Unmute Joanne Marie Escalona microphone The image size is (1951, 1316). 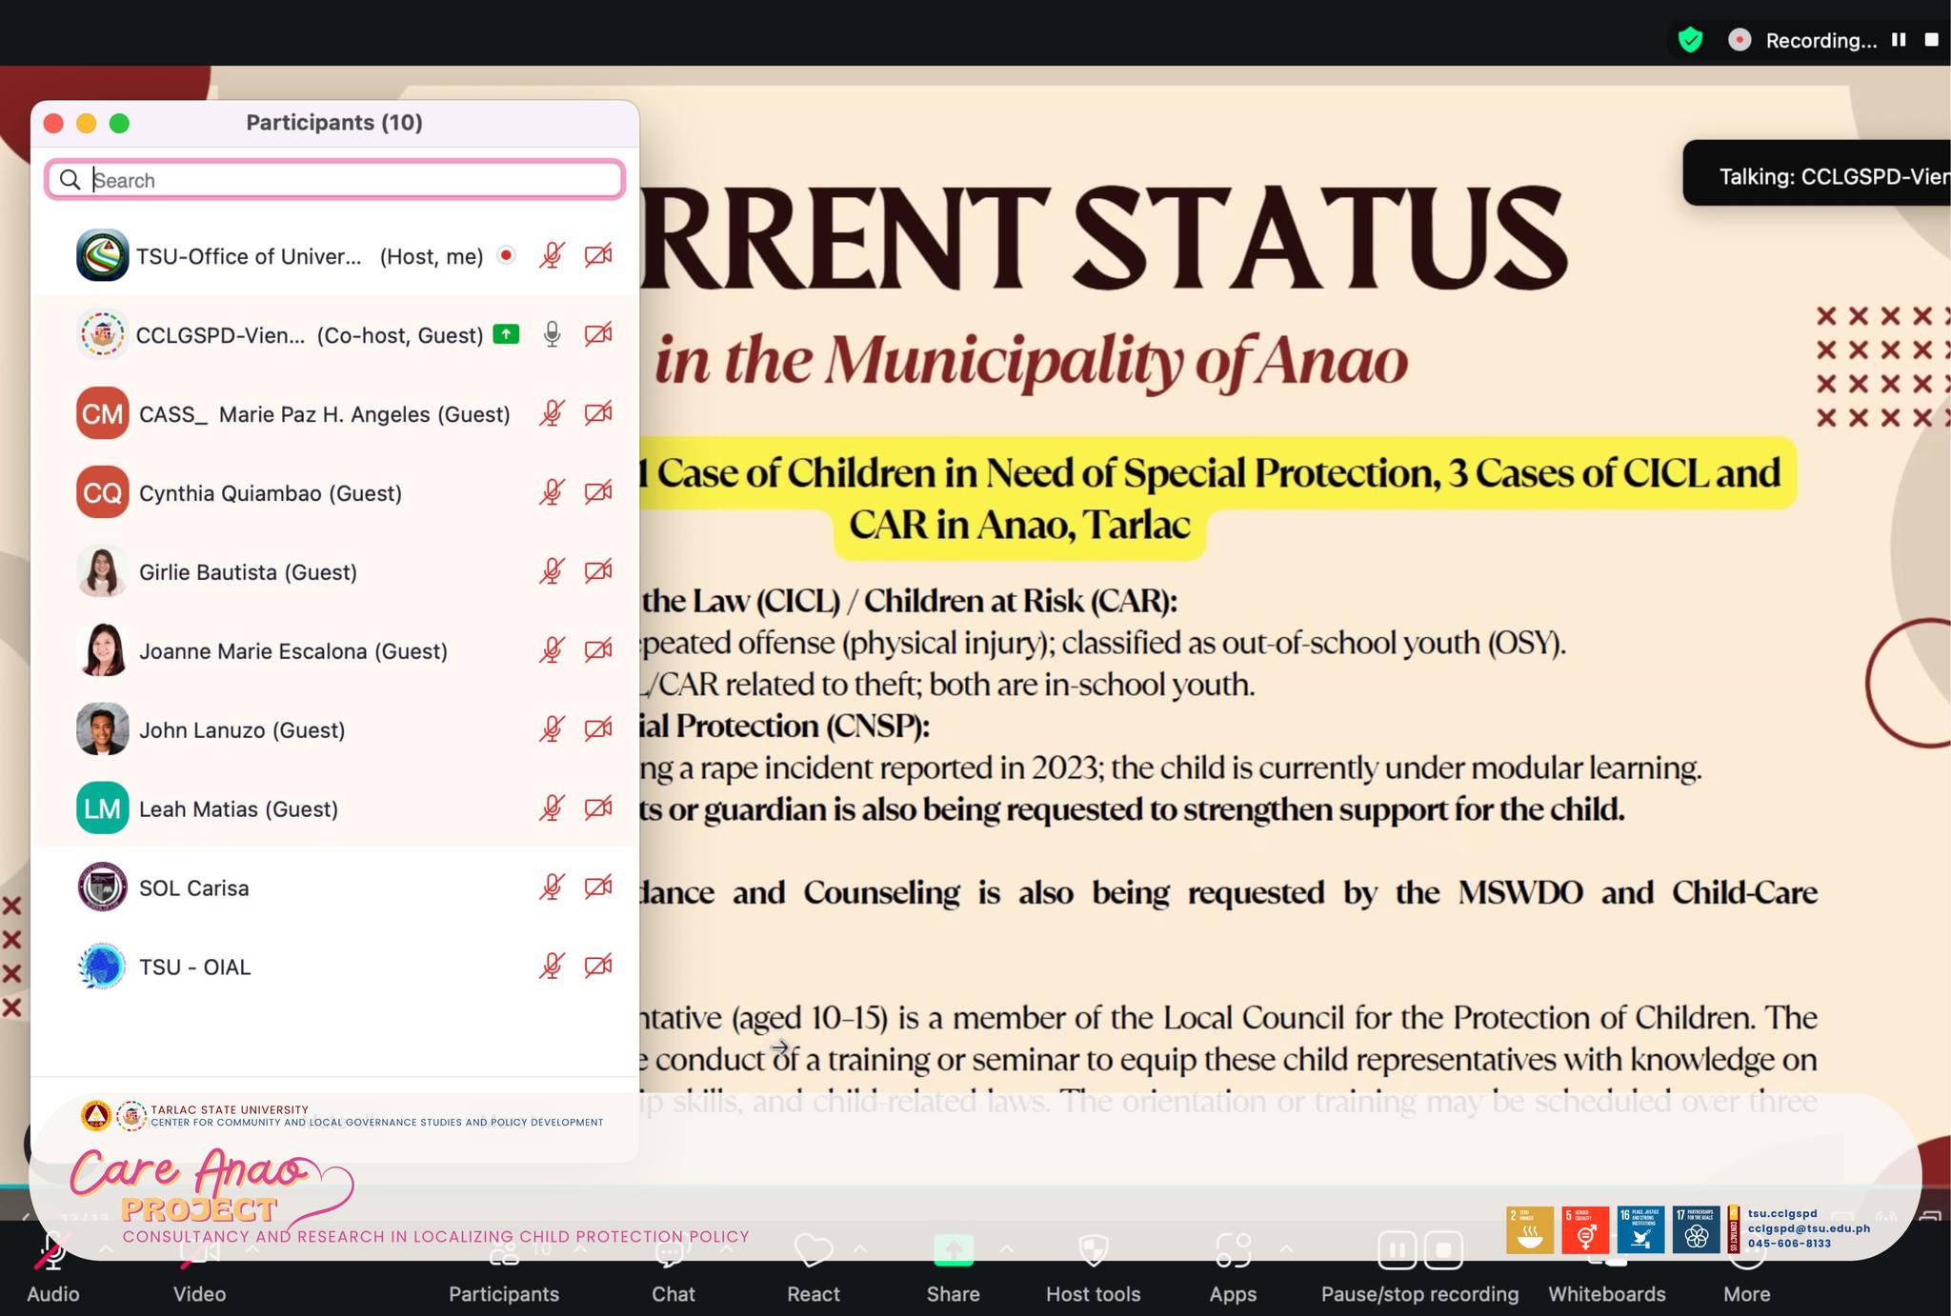[552, 650]
